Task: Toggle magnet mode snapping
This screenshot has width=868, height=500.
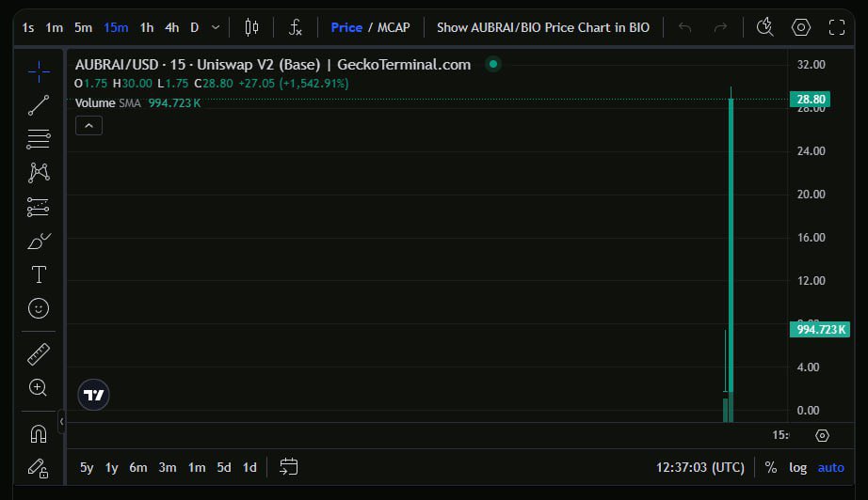Action: (x=39, y=434)
